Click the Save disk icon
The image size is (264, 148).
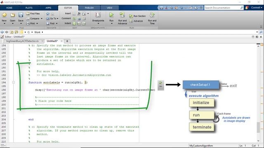pos(21,15)
